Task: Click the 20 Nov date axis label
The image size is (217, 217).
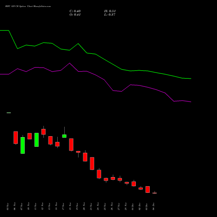Action: (x=84, y=206)
